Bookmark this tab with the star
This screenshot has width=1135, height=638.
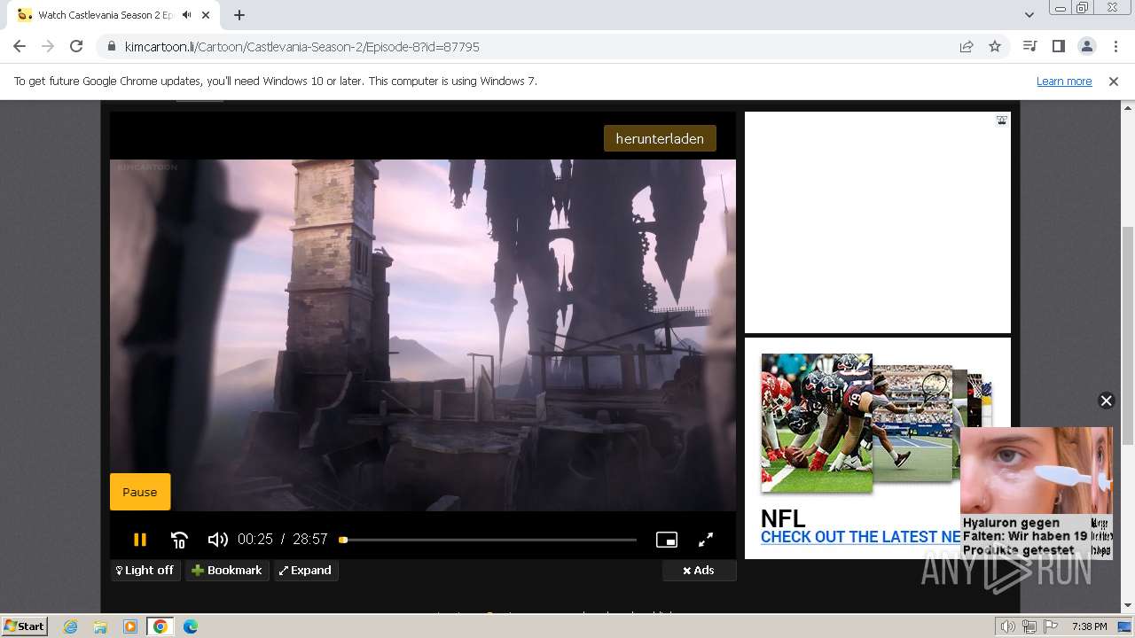pyautogui.click(x=995, y=47)
